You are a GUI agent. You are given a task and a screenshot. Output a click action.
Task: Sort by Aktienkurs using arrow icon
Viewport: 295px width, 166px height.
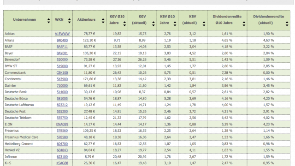tap(103, 21)
